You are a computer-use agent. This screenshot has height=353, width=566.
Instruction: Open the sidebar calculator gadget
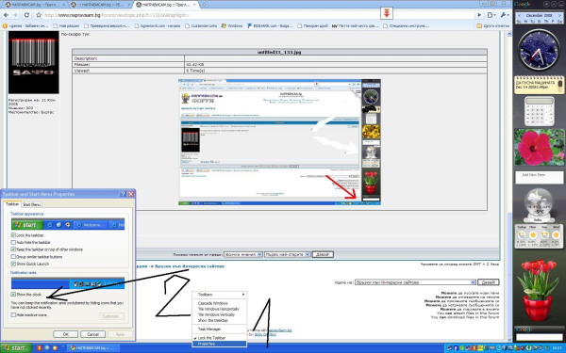540,111
